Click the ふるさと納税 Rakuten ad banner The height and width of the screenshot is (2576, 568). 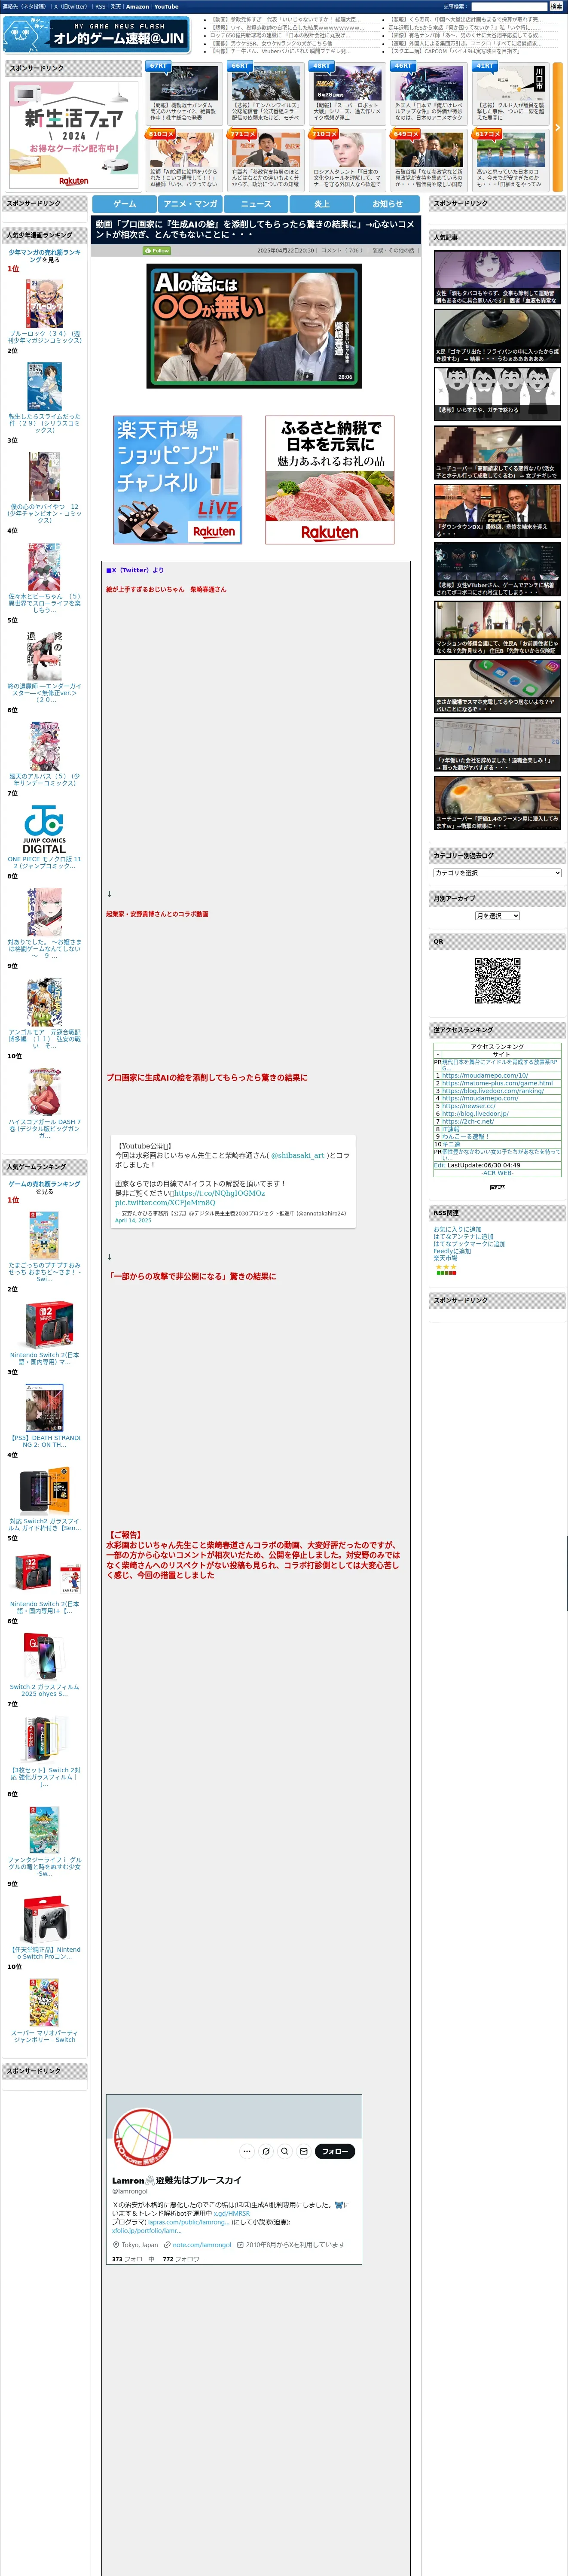pos(329,480)
